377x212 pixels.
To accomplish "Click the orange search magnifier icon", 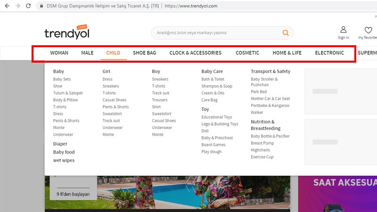I will click(285, 33).
